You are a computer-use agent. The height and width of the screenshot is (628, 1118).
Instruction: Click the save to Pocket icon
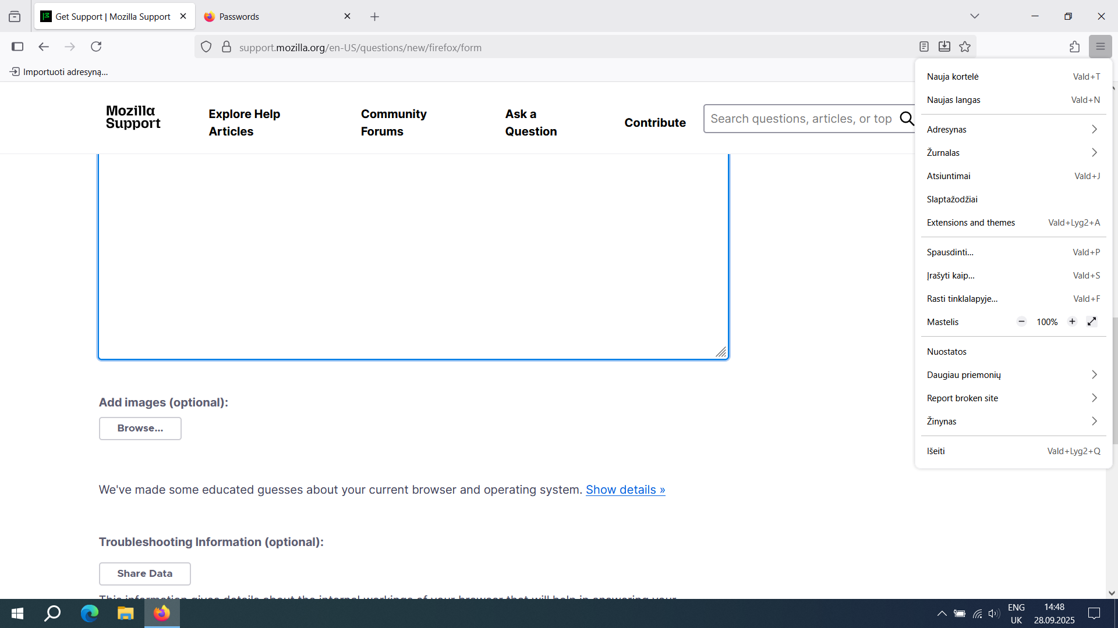click(x=944, y=47)
